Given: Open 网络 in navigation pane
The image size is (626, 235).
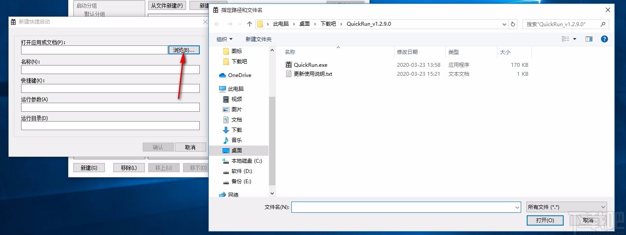Looking at the screenshot, I should click(x=229, y=195).
